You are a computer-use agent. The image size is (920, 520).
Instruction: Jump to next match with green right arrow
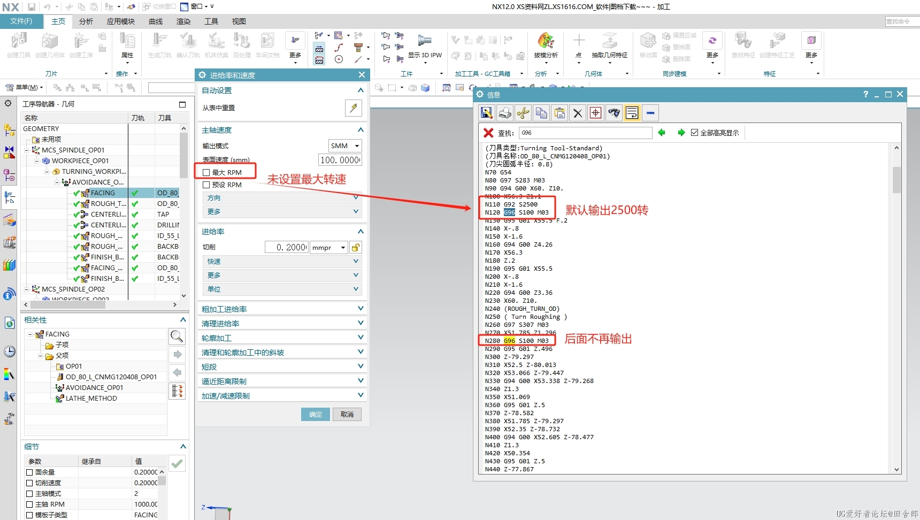681,133
